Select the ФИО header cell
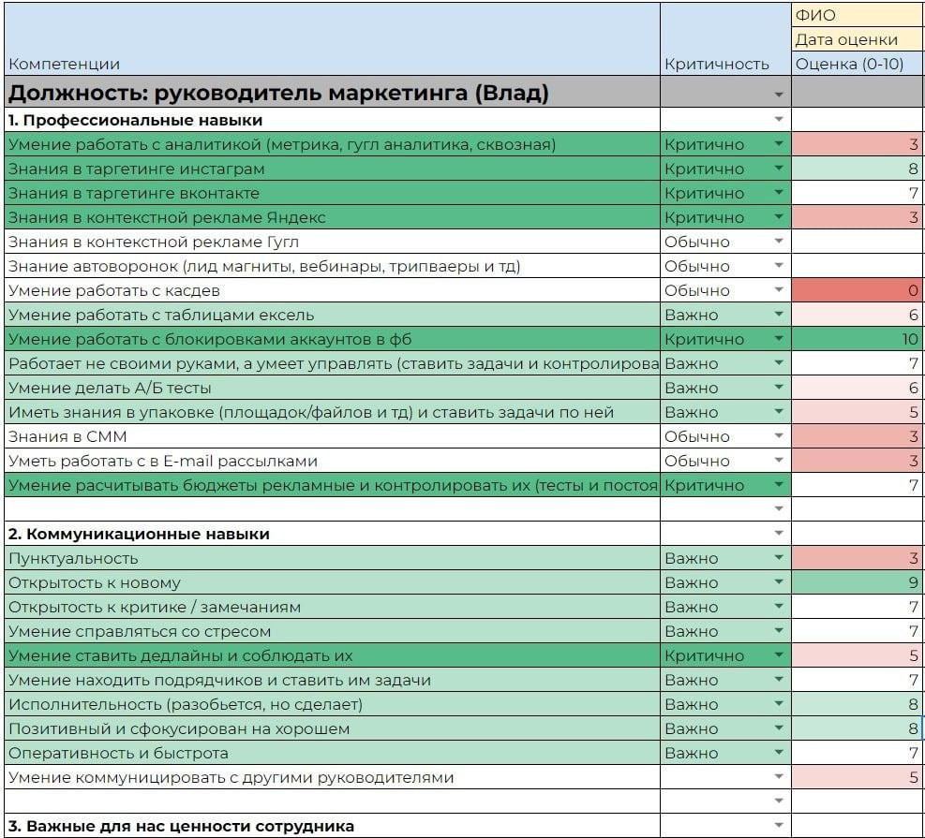This screenshot has width=925, height=838. [x=858, y=15]
